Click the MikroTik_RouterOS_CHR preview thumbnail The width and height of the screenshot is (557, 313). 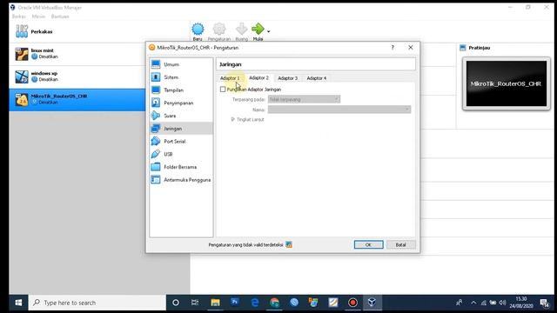pyautogui.click(x=507, y=83)
